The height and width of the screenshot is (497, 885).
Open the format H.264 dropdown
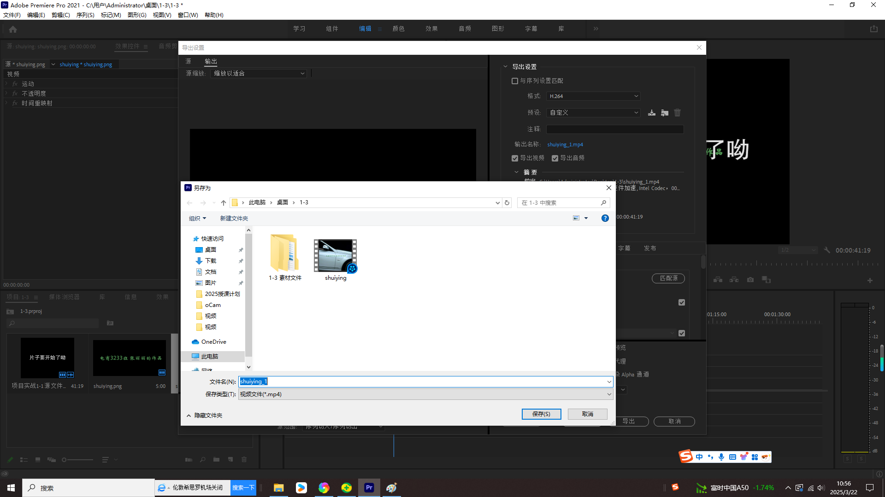pos(593,96)
